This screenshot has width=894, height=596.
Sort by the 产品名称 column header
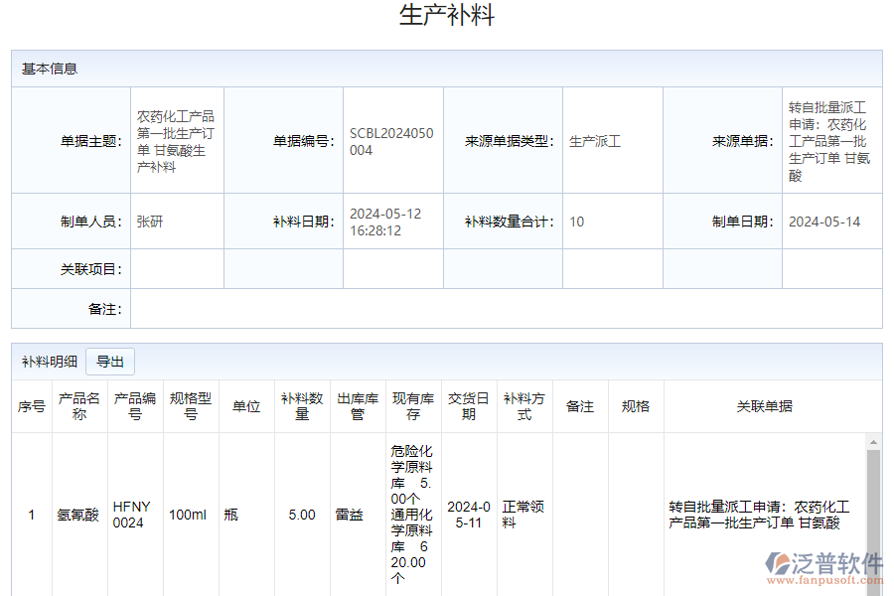pos(79,405)
